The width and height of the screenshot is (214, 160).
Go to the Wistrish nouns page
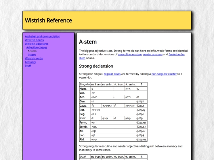click(34, 40)
